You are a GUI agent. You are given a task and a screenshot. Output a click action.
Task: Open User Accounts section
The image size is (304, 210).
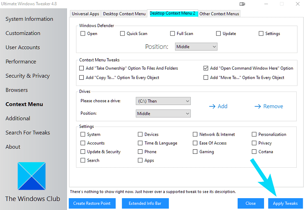(23, 47)
